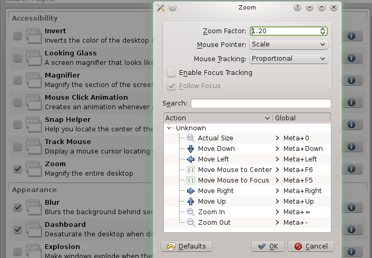Click the help question mark in titlebar
The image size is (372, 258).
point(297,7)
